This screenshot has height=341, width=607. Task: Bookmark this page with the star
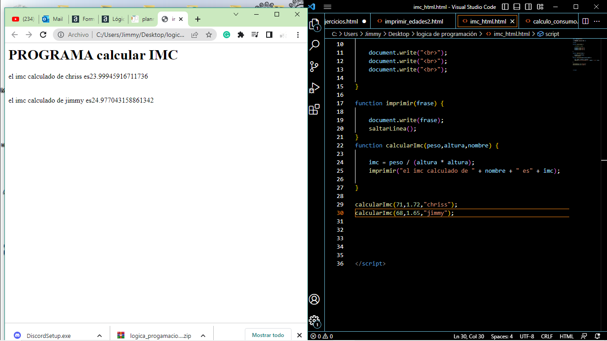pos(209,35)
